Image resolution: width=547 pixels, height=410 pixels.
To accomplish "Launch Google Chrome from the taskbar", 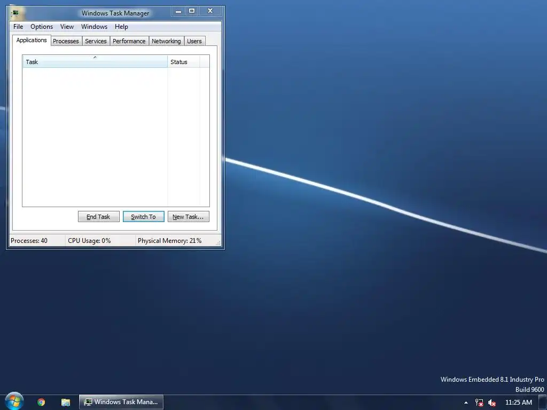I will pyautogui.click(x=41, y=402).
